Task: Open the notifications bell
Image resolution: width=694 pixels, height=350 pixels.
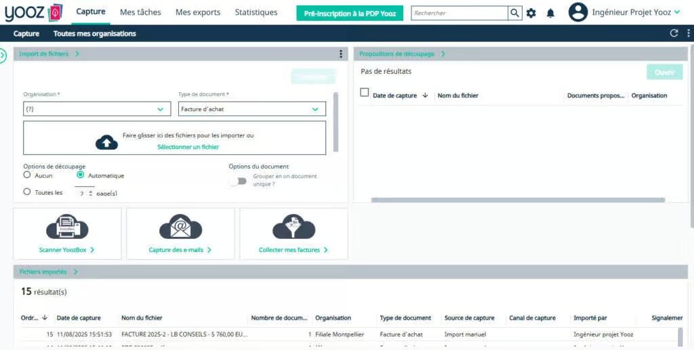Action: tap(550, 13)
